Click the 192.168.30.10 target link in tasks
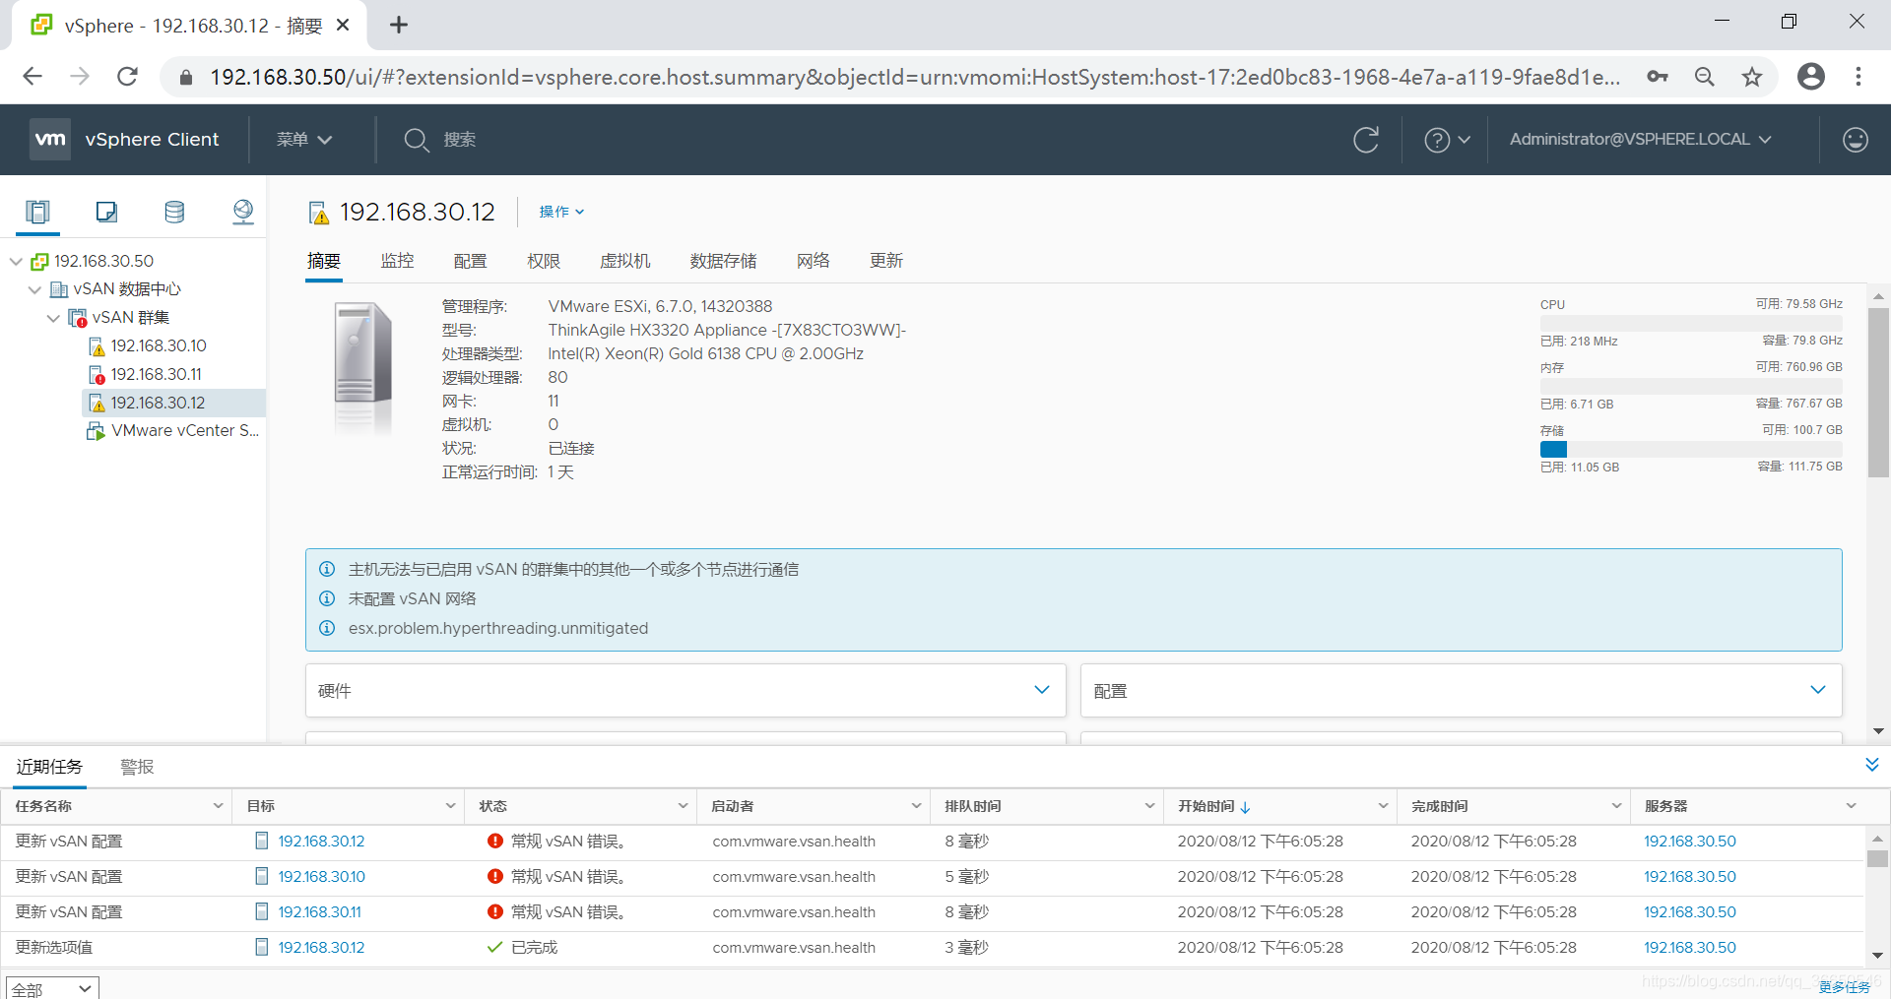1891x999 pixels. point(322,876)
